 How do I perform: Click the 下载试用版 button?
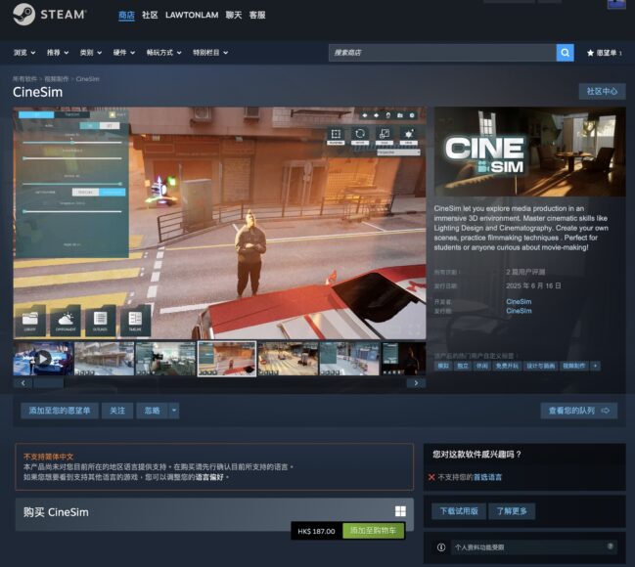(459, 511)
